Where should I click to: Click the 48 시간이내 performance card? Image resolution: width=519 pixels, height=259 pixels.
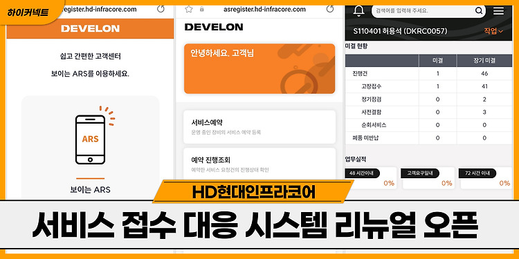(371, 178)
